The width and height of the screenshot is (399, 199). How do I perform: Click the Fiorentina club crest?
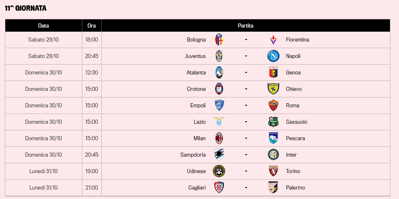point(273,39)
